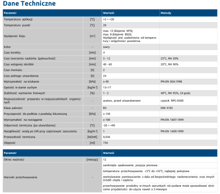Click the method 'PN-EN 826:1998'
220x194 pixels.
[x=171, y=82]
